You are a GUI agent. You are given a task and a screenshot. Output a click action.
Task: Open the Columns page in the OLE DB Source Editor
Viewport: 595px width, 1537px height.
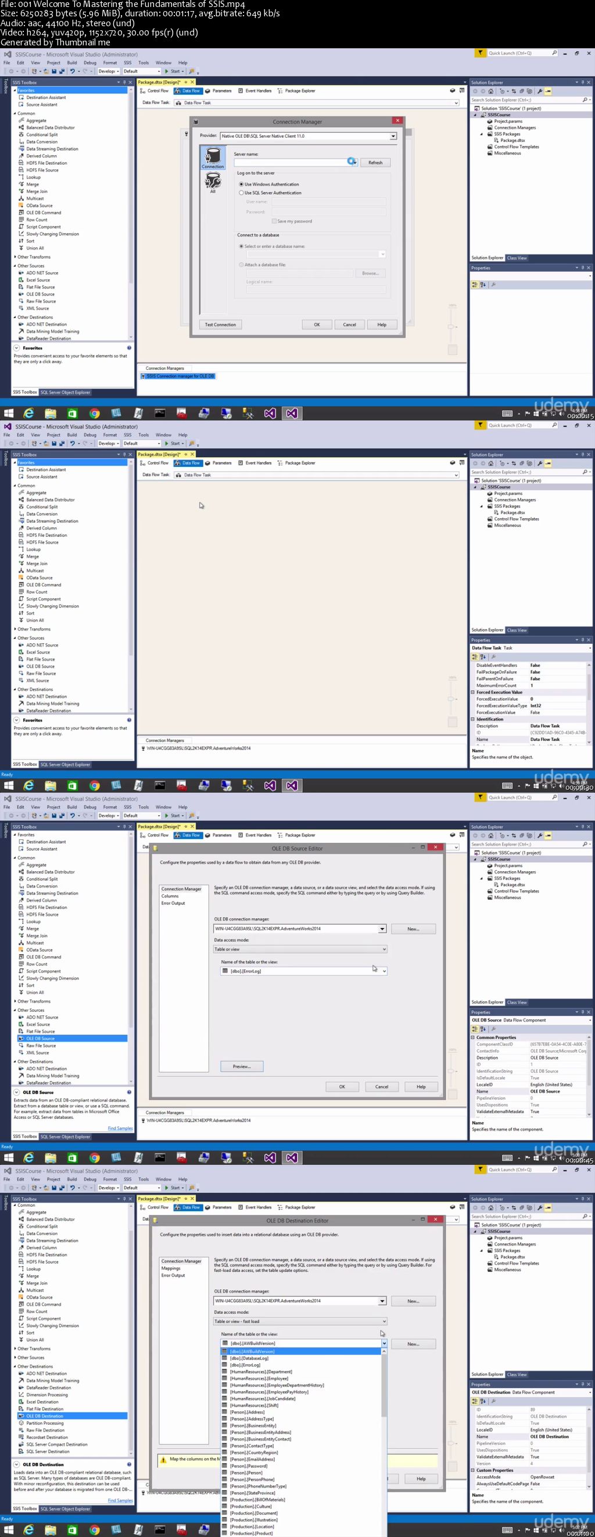tap(170, 896)
